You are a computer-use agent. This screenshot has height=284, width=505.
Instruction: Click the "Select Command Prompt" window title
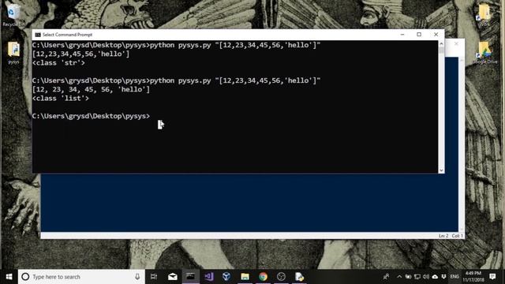[x=67, y=35]
